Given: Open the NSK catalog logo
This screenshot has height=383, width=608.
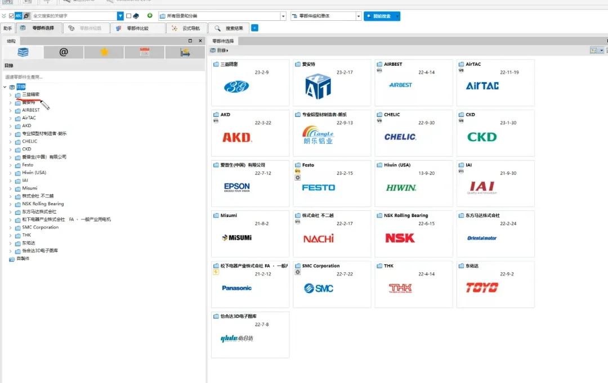Looking at the screenshot, I should 400,238.
